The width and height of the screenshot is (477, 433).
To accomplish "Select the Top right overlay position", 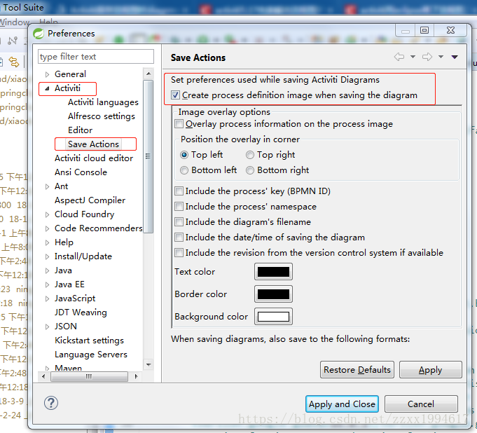I will coord(250,155).
